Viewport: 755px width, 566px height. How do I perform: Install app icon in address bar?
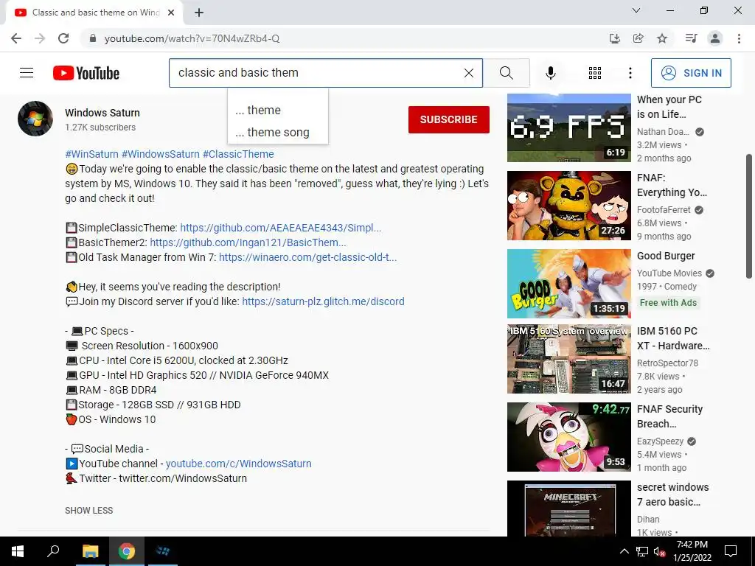614,38
